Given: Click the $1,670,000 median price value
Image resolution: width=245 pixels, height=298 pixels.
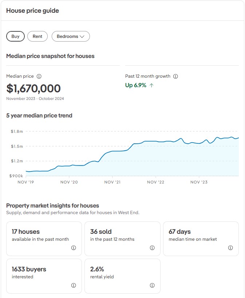Looking at the screenshot, I should 33,89.
